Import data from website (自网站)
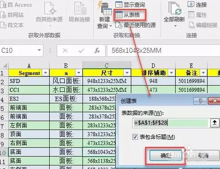This screenshot has width=220, height=169. point(12,15)
